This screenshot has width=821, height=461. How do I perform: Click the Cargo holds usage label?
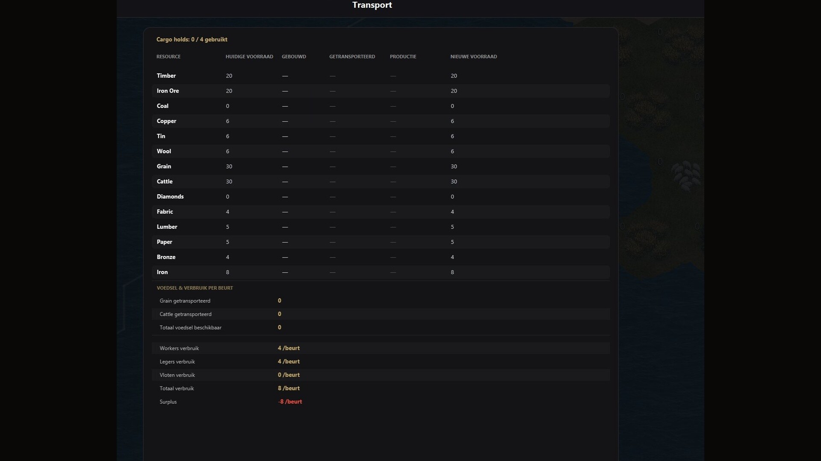click(x=192, y=39)
